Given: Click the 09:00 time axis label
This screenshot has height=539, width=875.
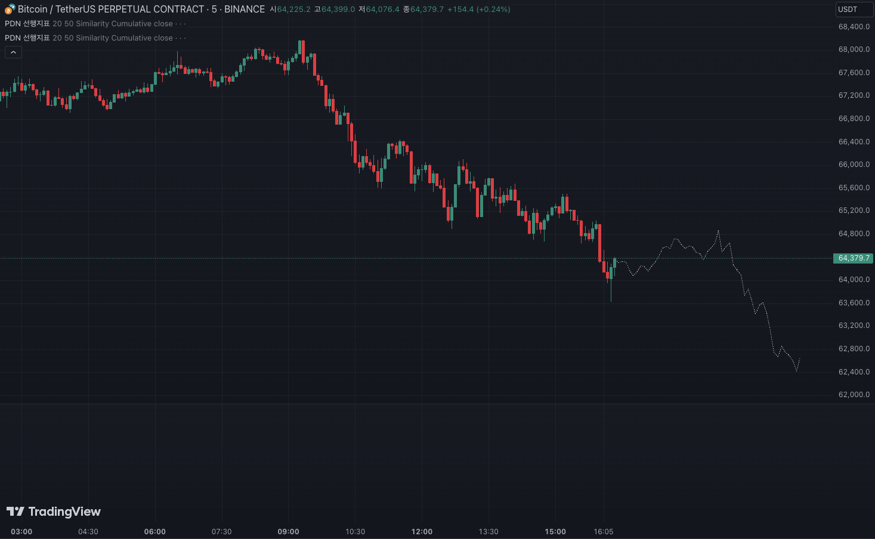Looking at the screenshot, I should [x=289, y=532].
